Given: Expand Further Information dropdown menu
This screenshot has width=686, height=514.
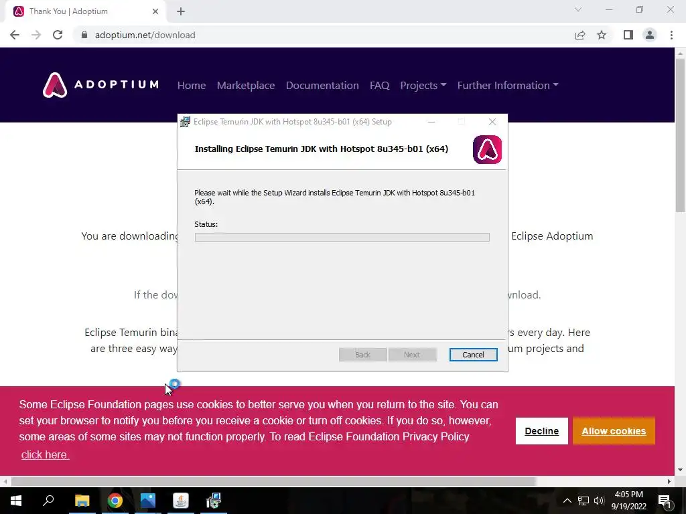Looking at the screenshot, I should 508,85.
